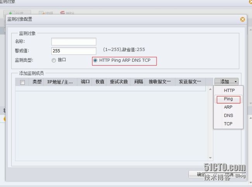
Task: Click the 接收报文 column header
Action: click(x=160, y=82)
